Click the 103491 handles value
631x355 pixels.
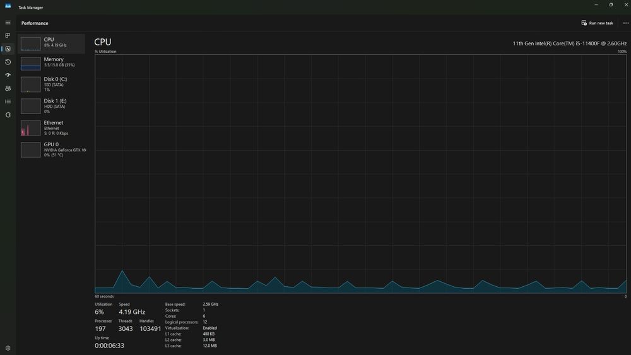click(x=150, y=329)
